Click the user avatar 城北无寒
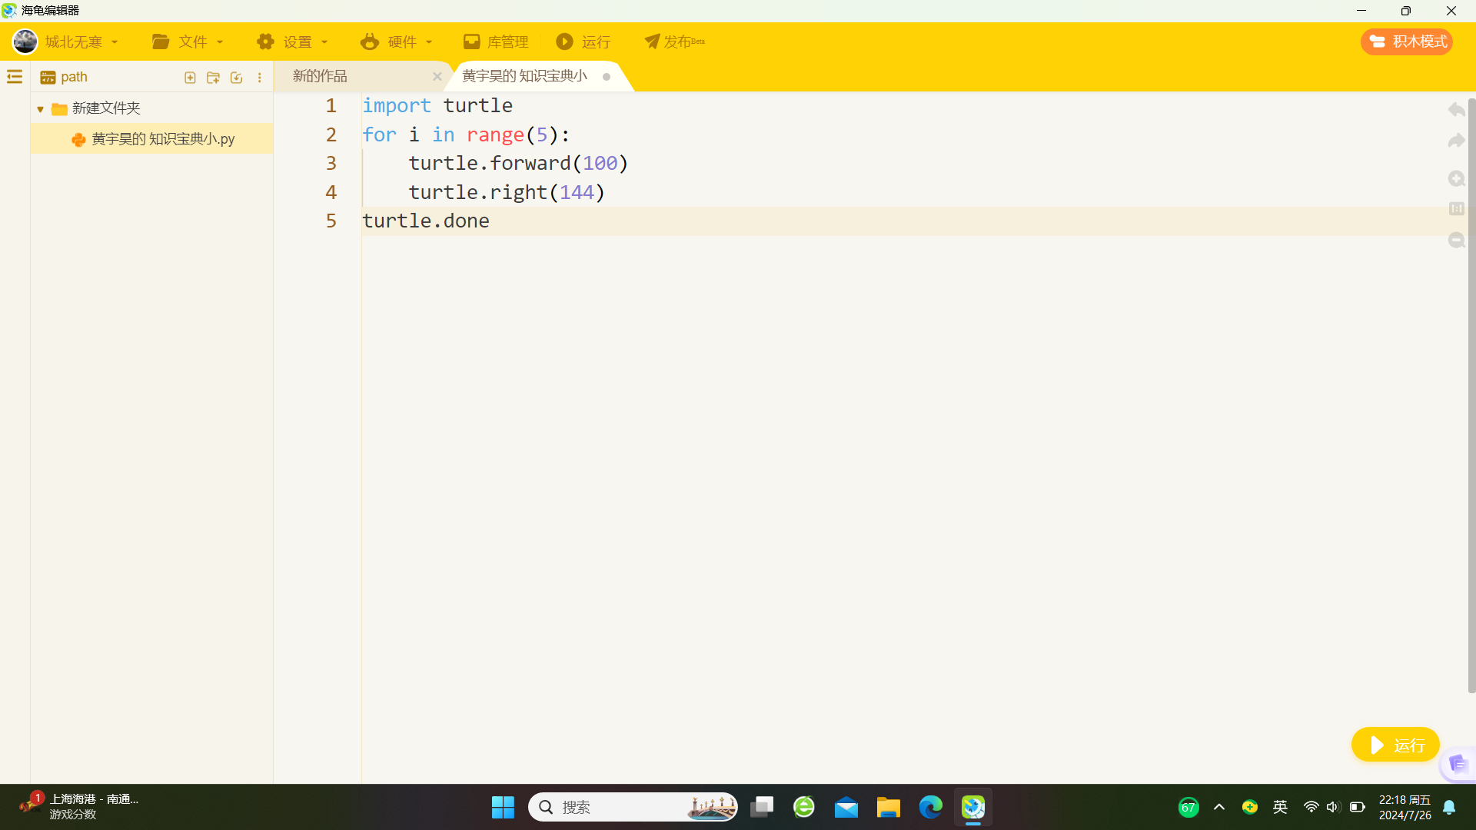 (x=25, y=41)
